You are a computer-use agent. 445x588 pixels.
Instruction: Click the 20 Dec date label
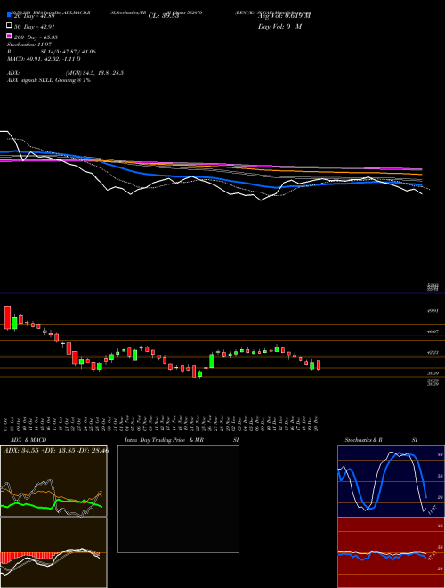pyautogui.click(x=317, y=423)
